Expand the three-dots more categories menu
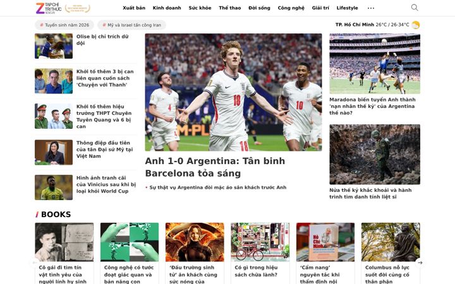This screenshot has width=455, height=284. point(371,8)
